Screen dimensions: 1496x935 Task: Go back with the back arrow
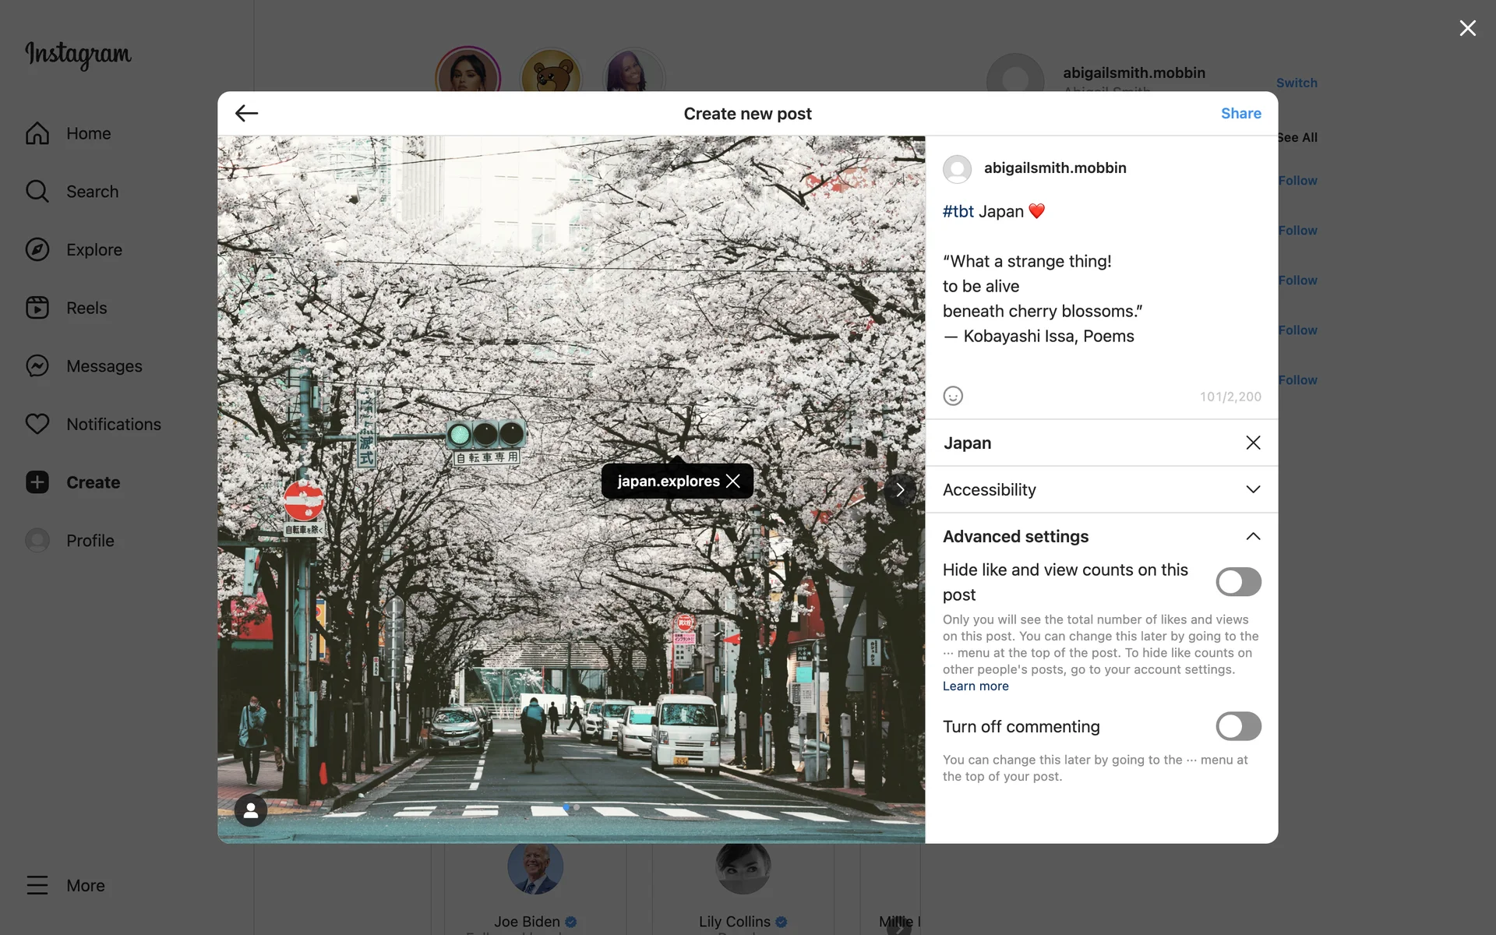(x=246, y=113)
